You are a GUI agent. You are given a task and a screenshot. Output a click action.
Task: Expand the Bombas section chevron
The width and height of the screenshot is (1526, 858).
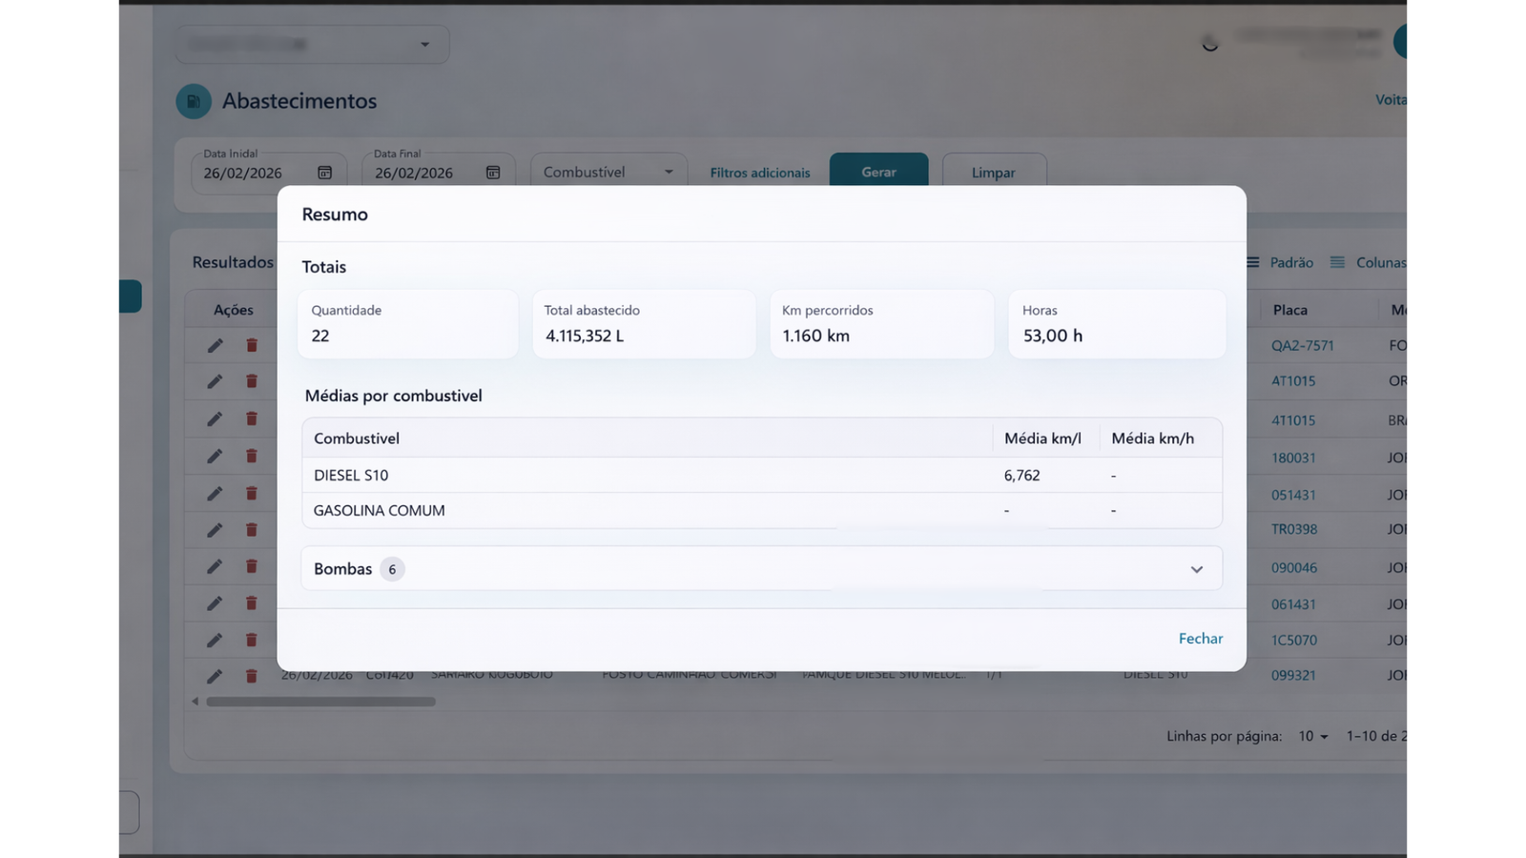click(1196, 569)
